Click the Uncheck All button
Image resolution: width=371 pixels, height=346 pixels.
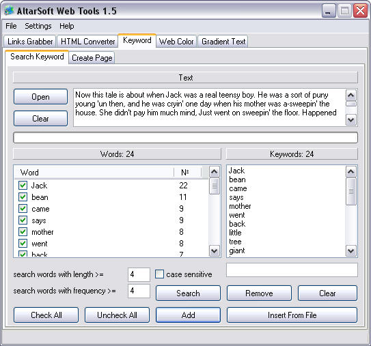[x=117, y=315]
